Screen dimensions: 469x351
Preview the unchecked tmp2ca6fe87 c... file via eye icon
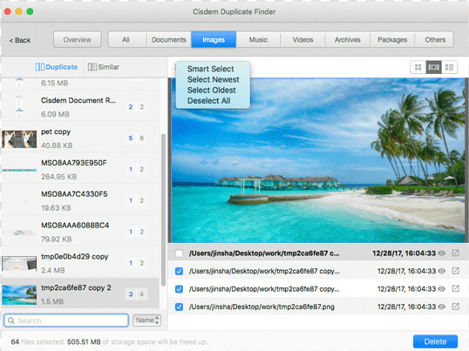pyautogui.click(x=441, y=253)
